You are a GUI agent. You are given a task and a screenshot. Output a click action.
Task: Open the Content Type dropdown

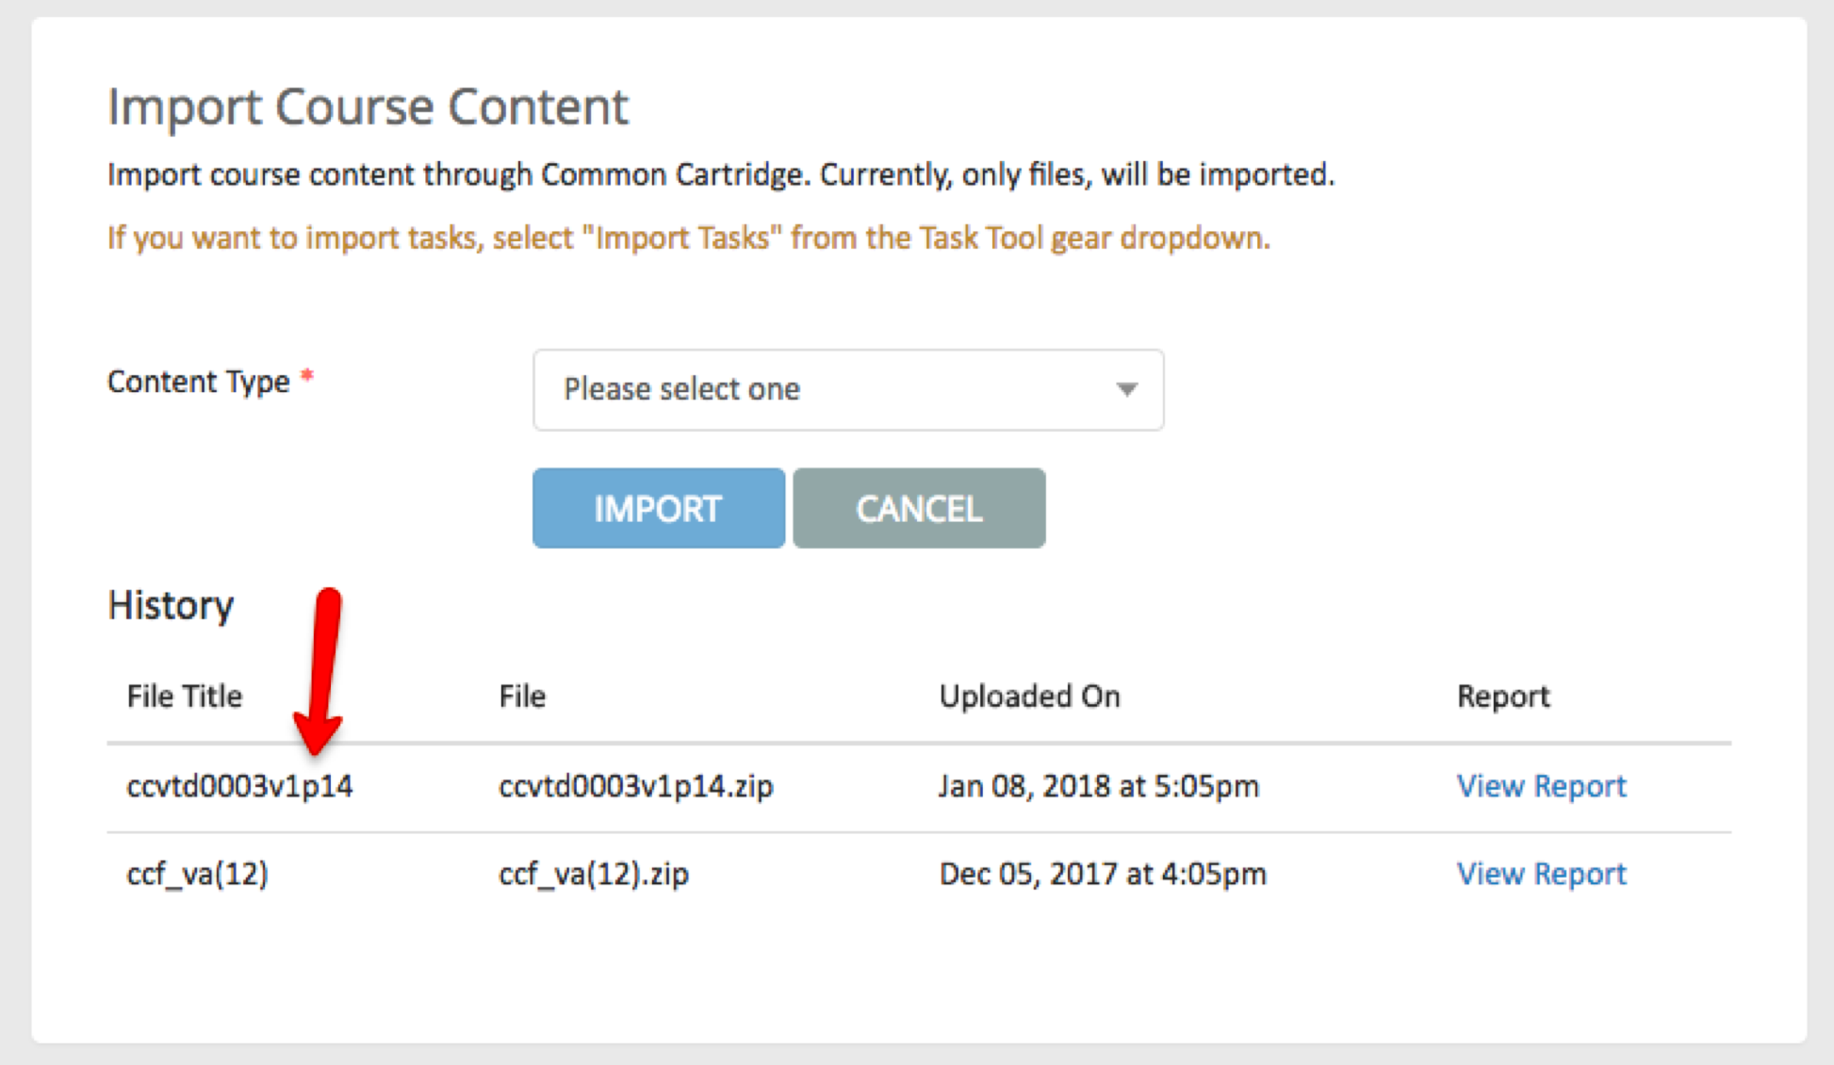(x=848, y=389)
